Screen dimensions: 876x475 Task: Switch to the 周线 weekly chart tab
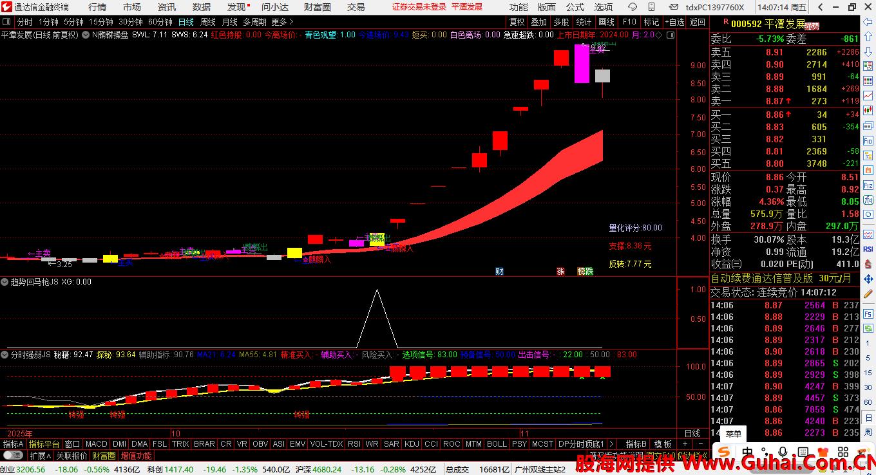coord(208,22)
